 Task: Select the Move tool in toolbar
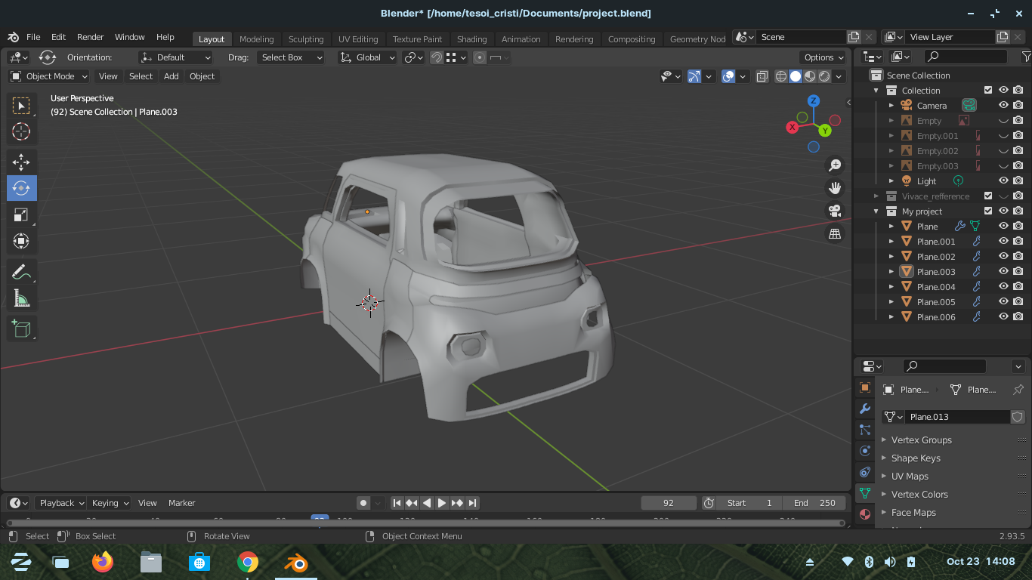pos(21,162)
